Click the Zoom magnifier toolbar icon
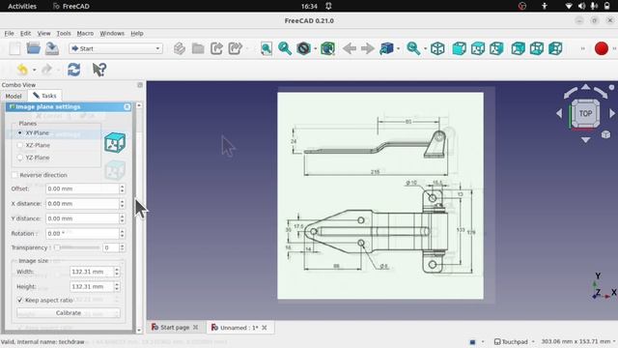The width and height of the screenshot is (618, 348). 413,48
